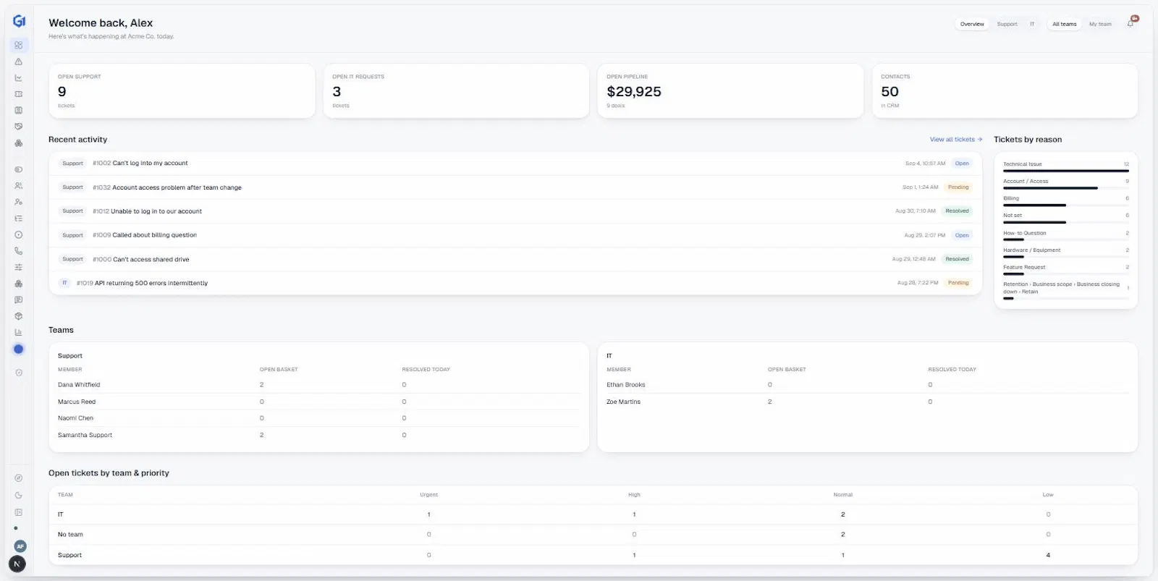Click the Hardware / Equipment reason entry
The image size is (1158, 581).
(1065, 253)
